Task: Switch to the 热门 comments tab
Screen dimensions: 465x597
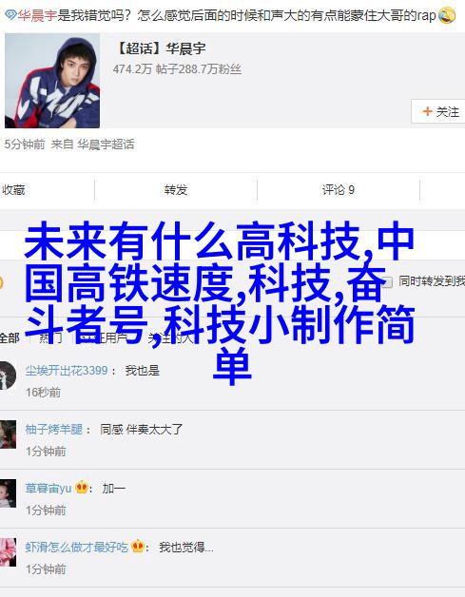Action: tap(50, 337)
